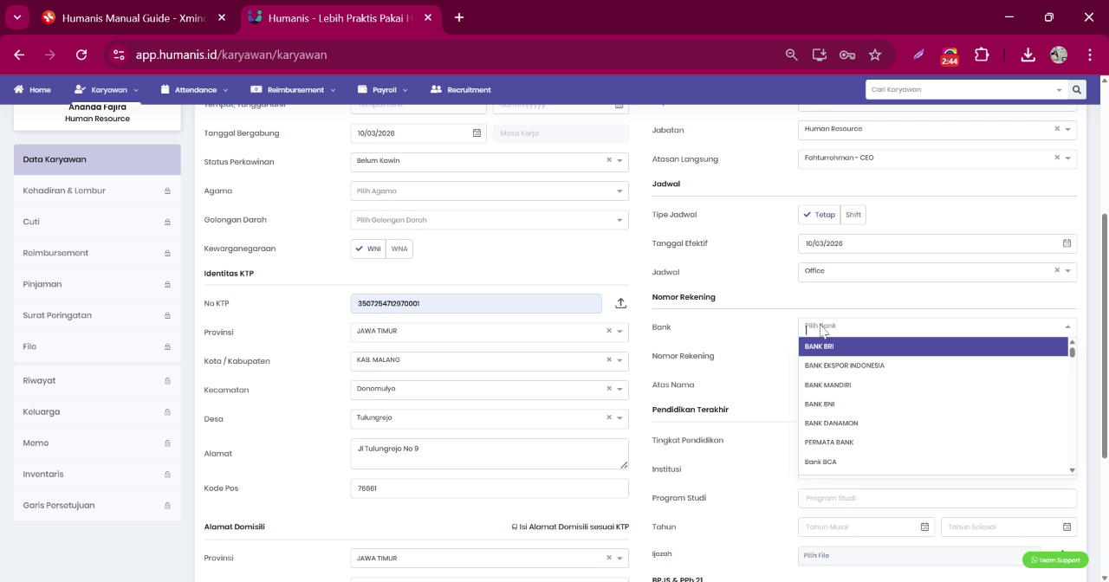The width and height of the screenshot is (1109, 582).
Task: Check Isi Alamat Domisili sesuai KTP
Action: point(570,527)
